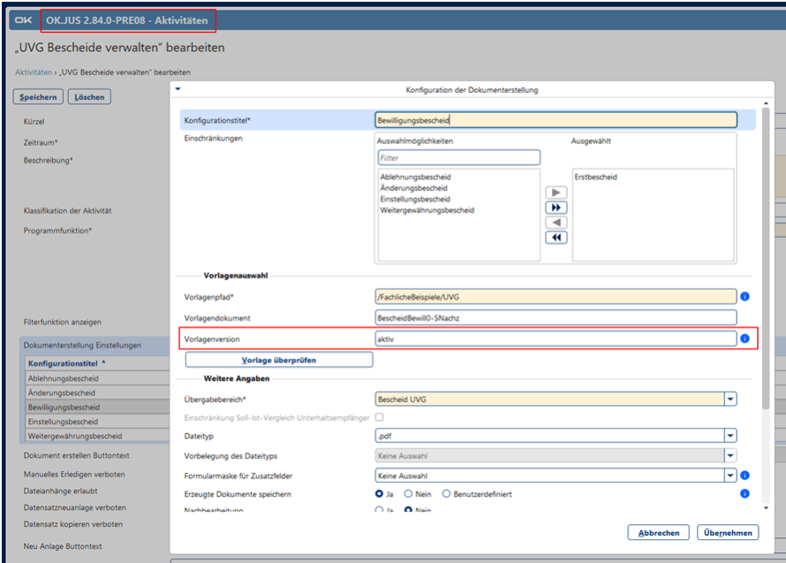Select Einstellungsbescheid row in Konfigurationstitel table
The height and width of the screenshot is (563, 786).
point(97,422)
